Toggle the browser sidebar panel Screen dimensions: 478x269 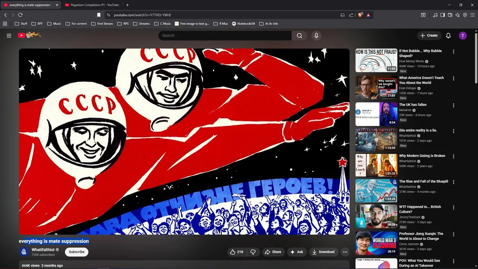pyautogui.click(x=443, y=15)
